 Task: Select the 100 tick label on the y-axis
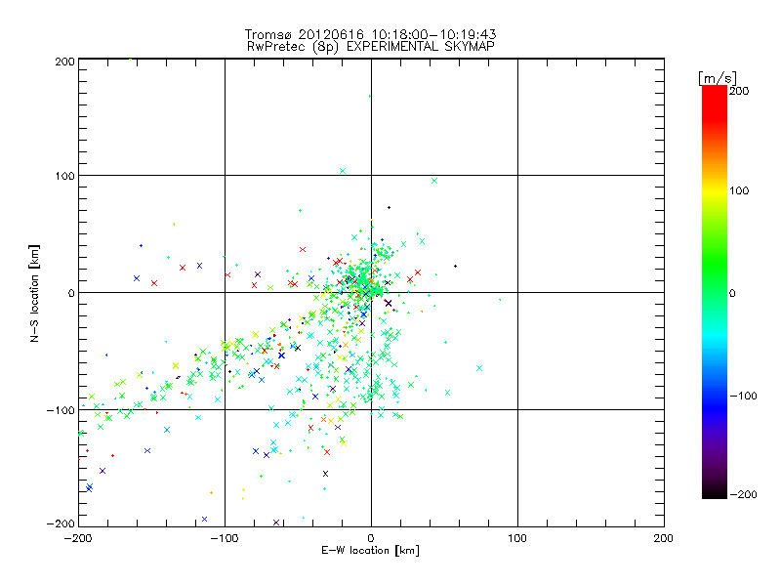64,176
